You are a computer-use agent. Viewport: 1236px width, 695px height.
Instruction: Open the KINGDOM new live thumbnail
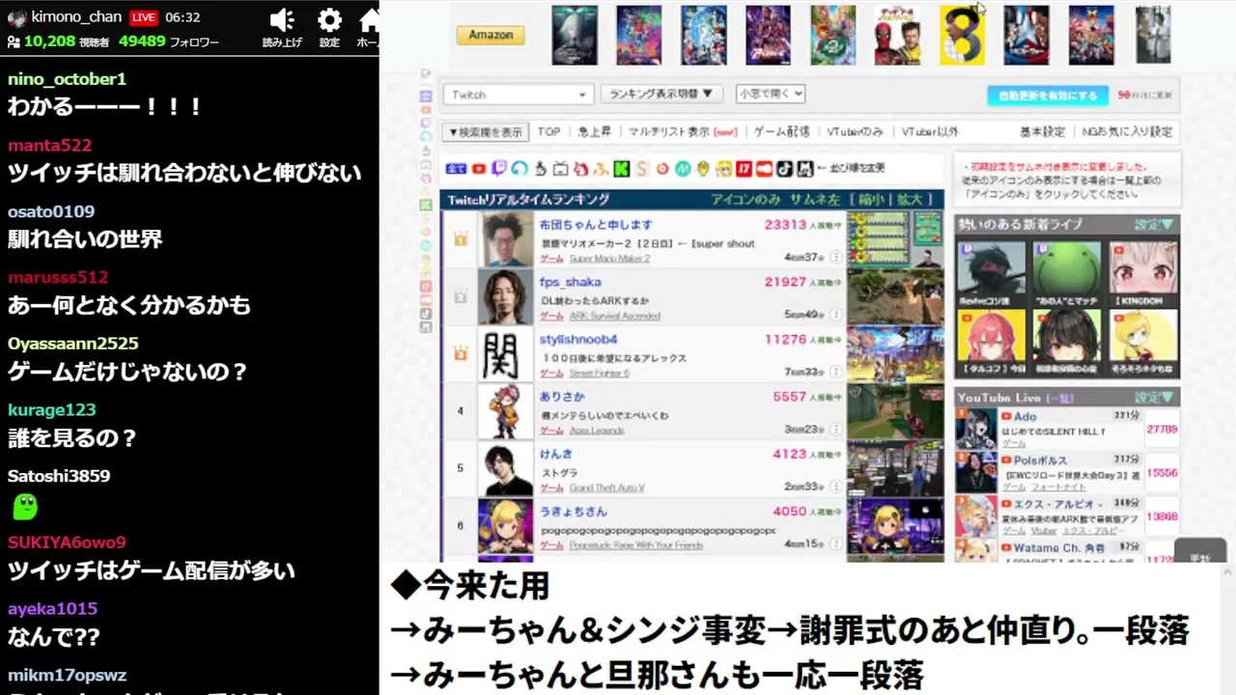(x=1143, y=267)
